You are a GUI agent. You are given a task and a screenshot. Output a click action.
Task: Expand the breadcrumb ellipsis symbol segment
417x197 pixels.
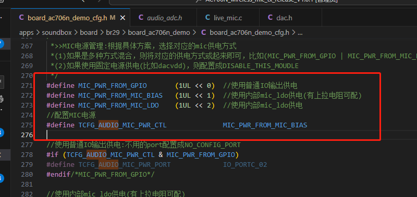(x=300, y=33)
